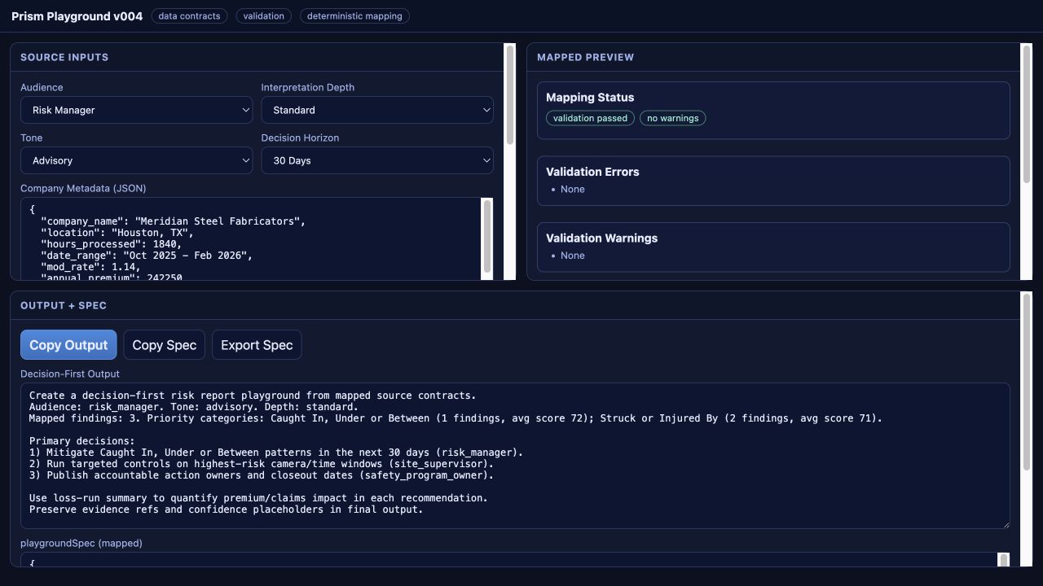1043x586 pixels.
Task: Click the "company_name" line in JSON
Action: 173,221
